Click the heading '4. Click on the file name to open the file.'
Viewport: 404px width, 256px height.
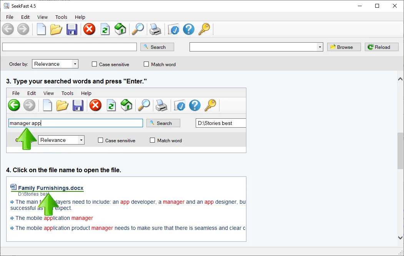(x=63, y=170)
